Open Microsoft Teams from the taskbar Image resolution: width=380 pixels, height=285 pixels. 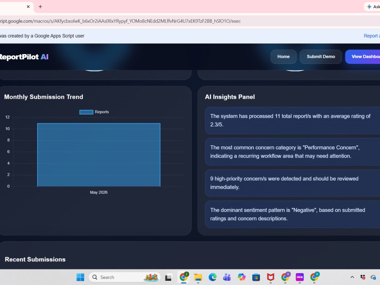coord(227,277)
